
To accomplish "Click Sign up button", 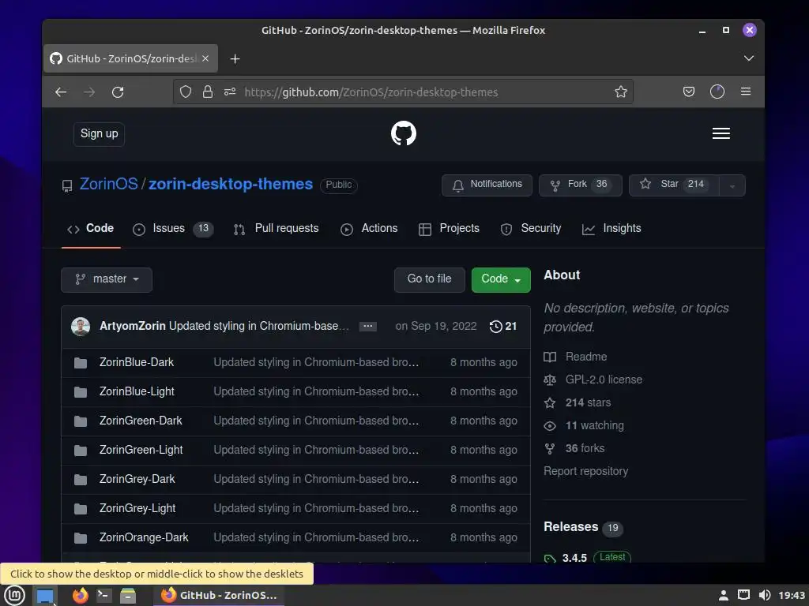I will coord(99,134).
